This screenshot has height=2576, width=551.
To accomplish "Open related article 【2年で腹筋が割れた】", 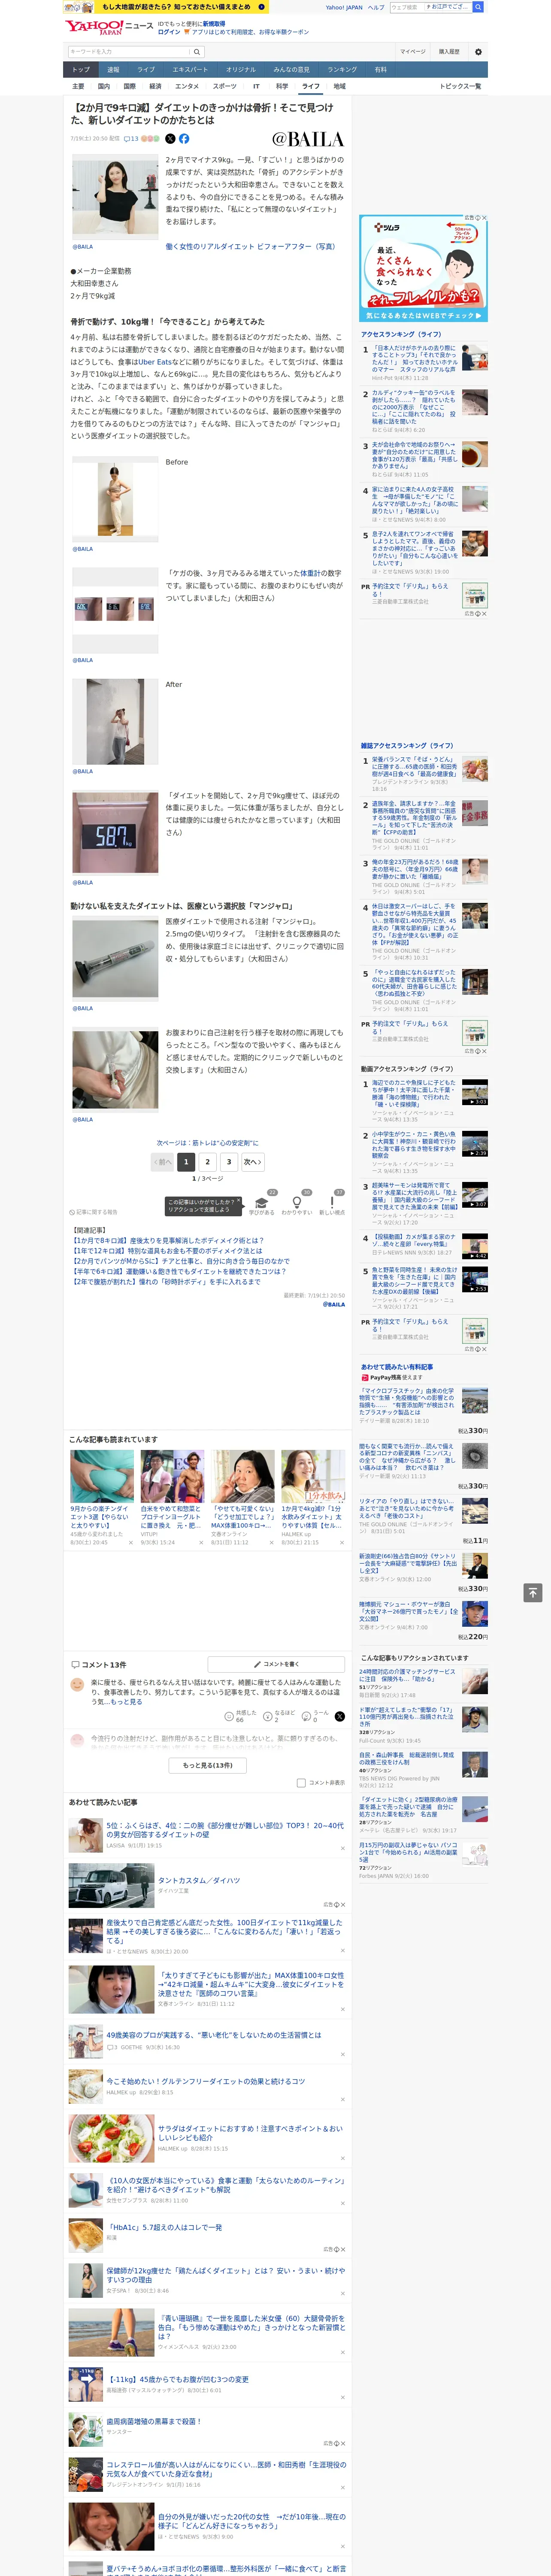I will point(165,1281).
